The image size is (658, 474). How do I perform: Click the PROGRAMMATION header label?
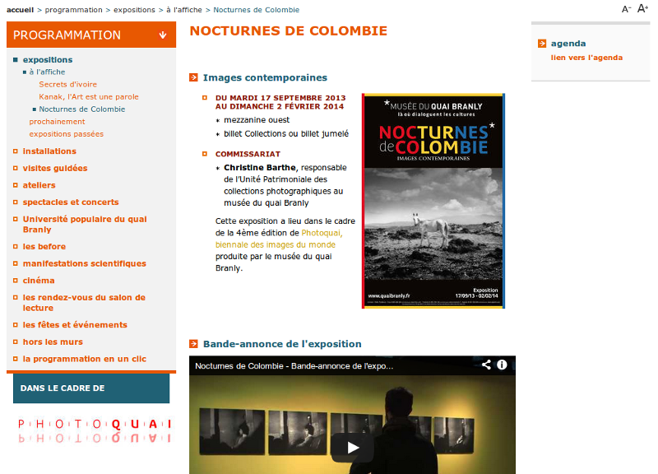point(67,35)
